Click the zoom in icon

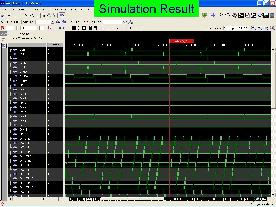[x=254, y=28]
